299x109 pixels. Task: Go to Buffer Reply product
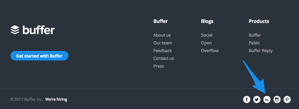point(261,51)
